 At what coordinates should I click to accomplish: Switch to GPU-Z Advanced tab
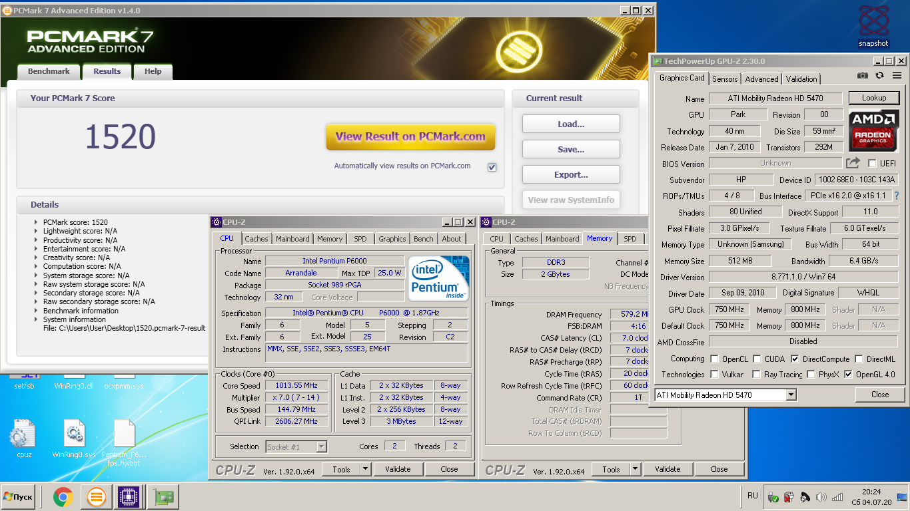pyautogui.click(x=761, y=79)
